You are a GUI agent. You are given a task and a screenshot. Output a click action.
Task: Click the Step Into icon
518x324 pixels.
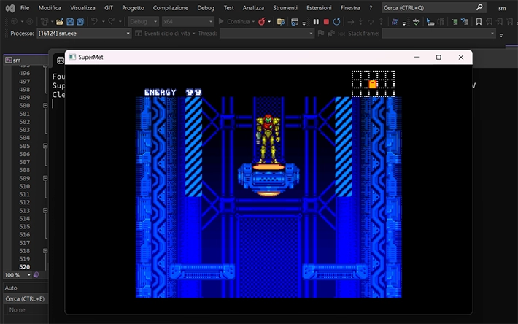360,21
